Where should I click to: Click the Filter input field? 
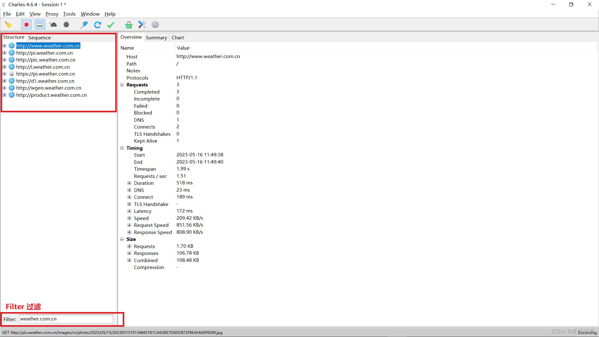point(66,319)
